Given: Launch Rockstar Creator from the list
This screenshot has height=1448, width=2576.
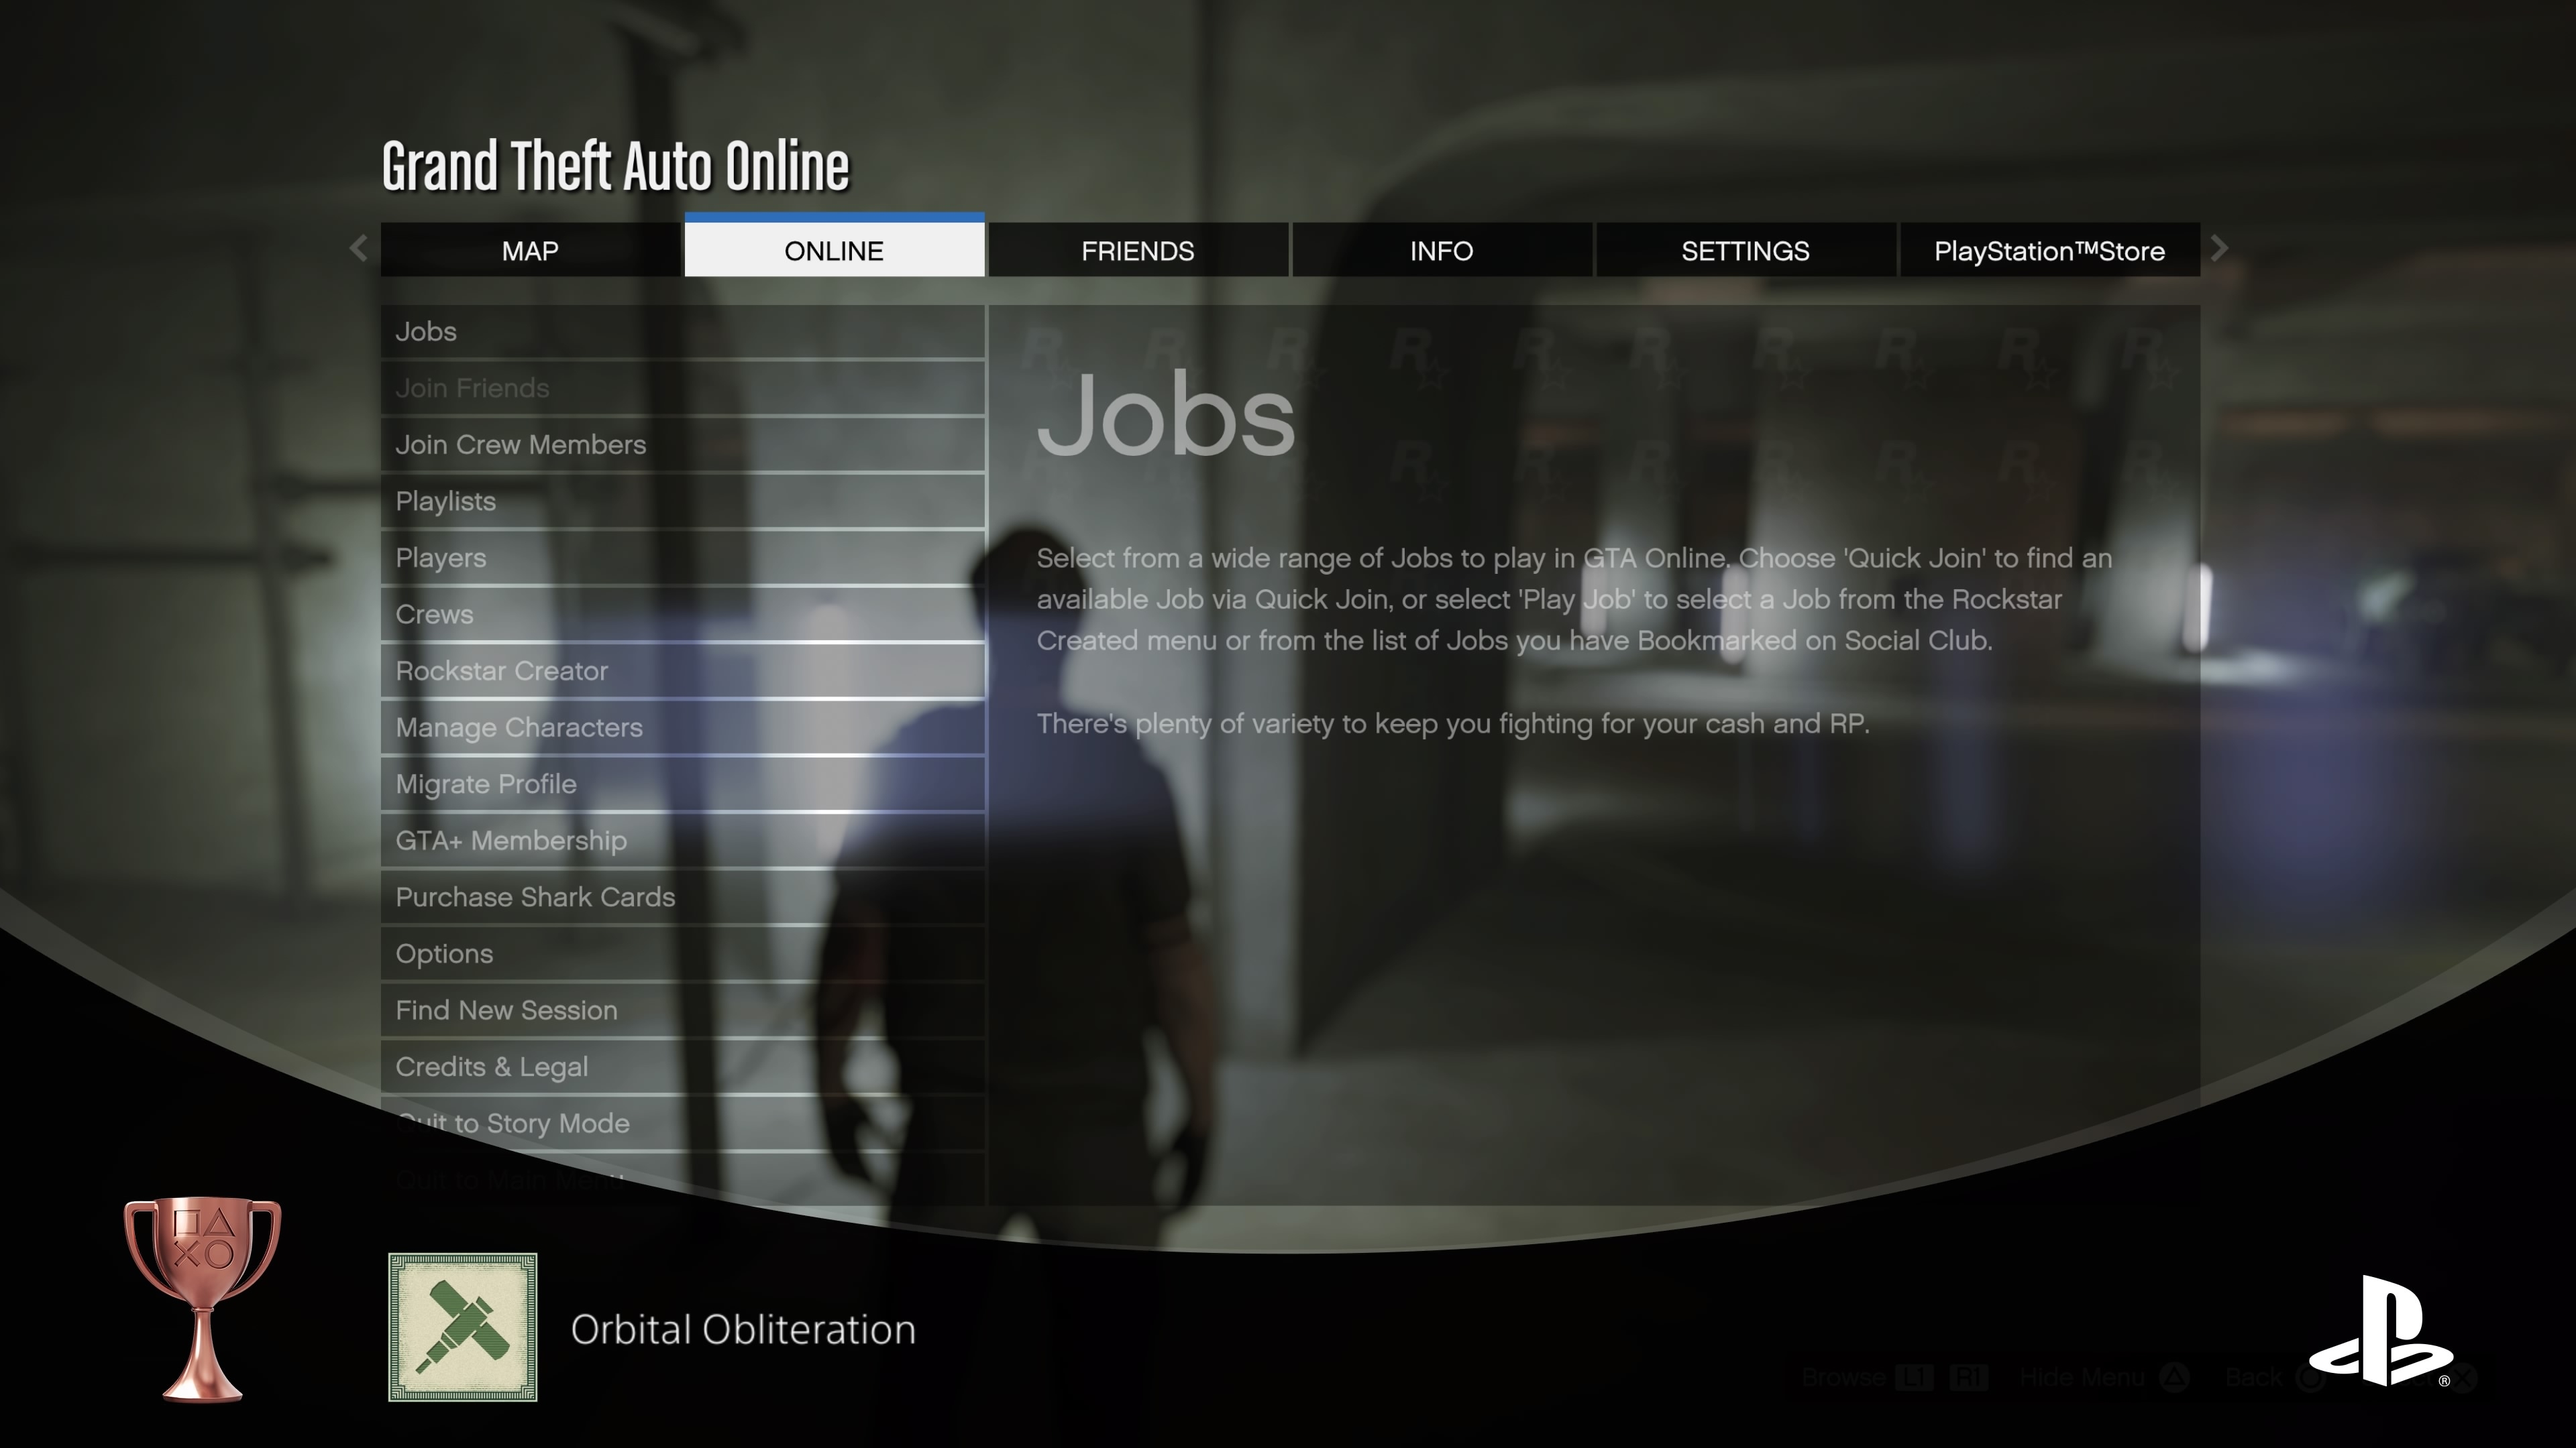Looking at the screenshot, I should pyautogui.click(x=683, y=670).
